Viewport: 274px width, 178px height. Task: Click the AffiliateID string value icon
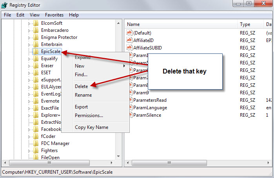[129, 40]
